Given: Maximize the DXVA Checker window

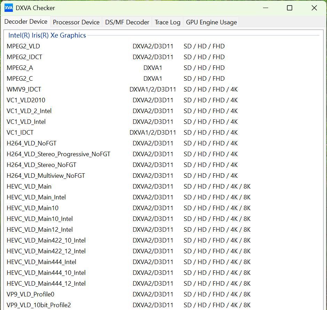Looking at the screenshot, I should [289, 8].
